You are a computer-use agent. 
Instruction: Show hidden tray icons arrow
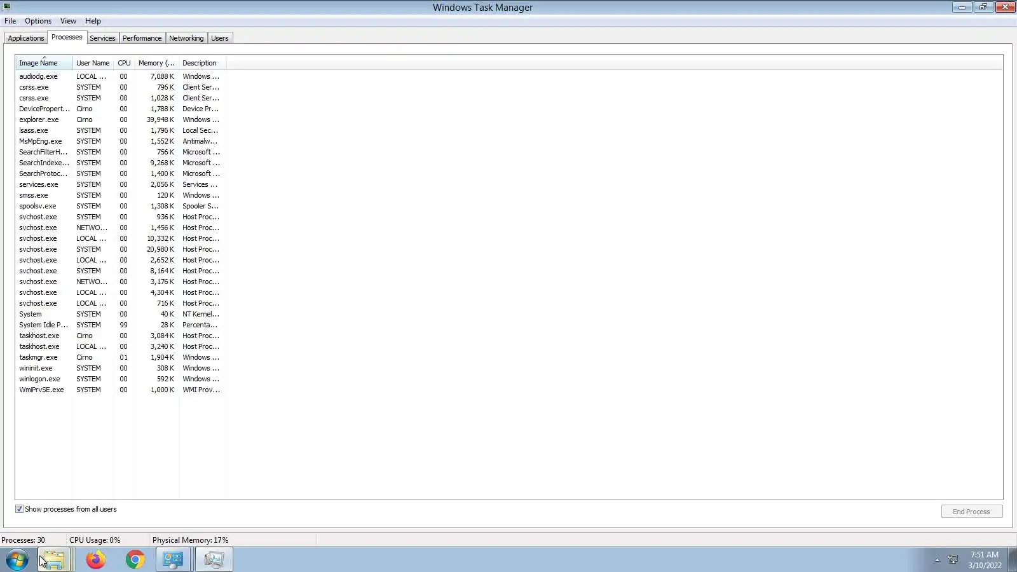point(937,560)
